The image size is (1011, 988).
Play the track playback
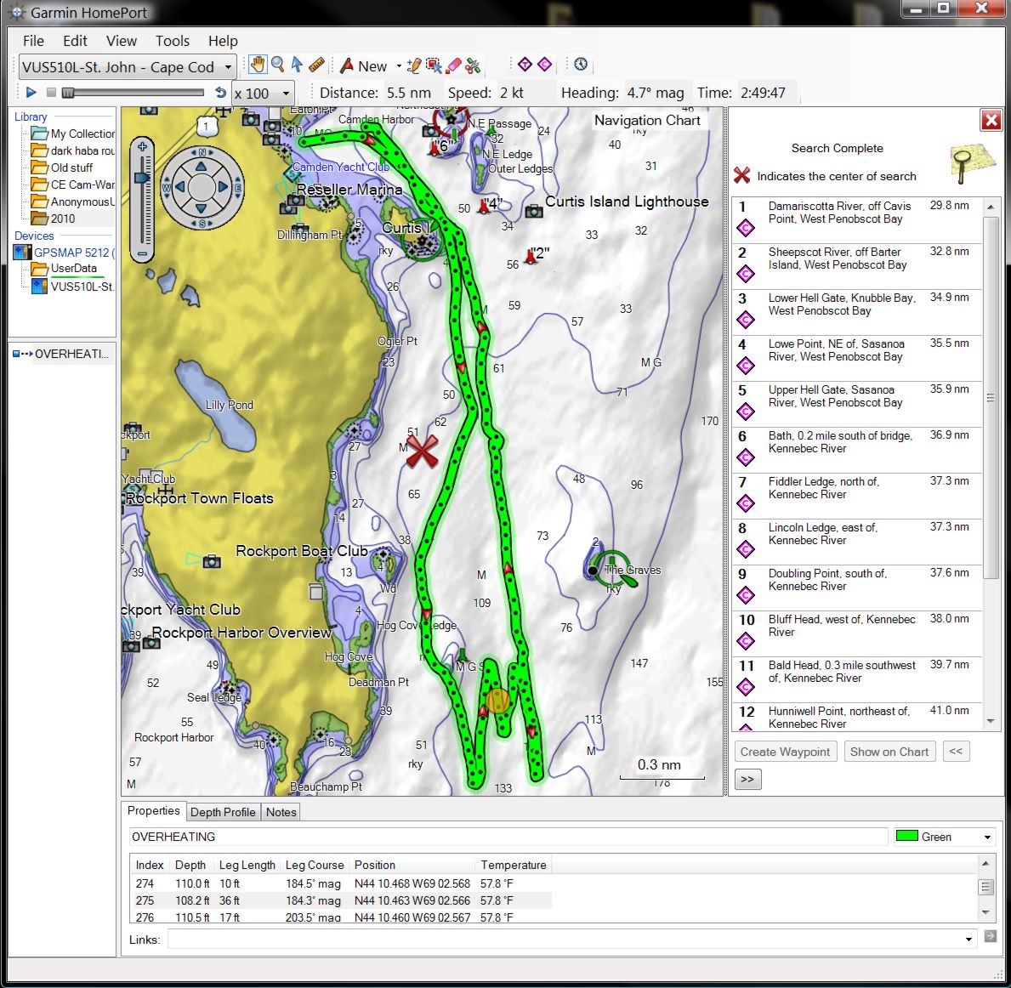[x=31, y=92]
